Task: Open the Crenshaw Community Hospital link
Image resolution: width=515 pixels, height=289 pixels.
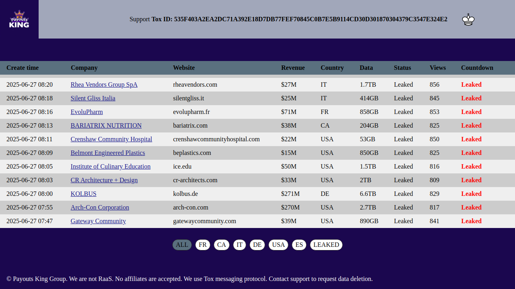Action: pyautogui.click(x=111, y=139)
